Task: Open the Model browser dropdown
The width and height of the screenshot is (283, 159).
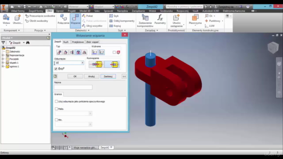Action: (x=8, y=38)
